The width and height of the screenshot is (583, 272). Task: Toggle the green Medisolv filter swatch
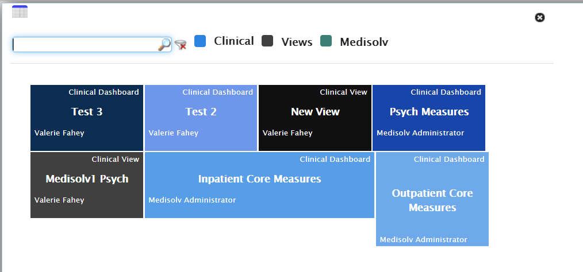click(326, 41)
